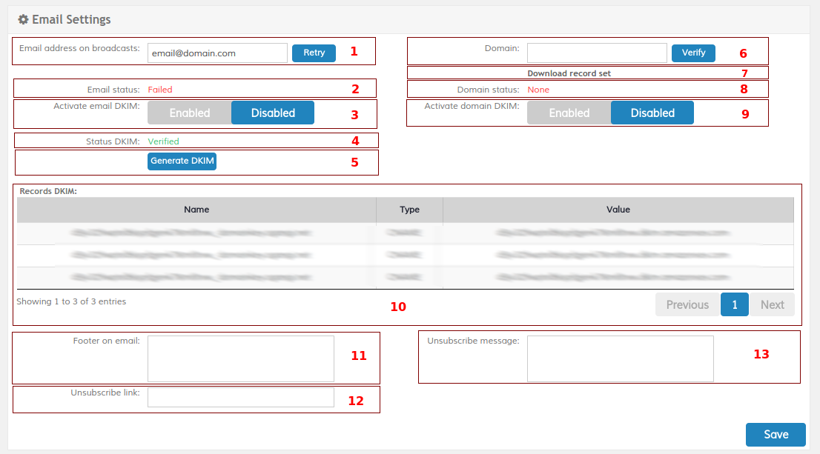Screen dimensions: 820x454
Task: Go to the Previous records page
Action: (x=687, y=304)
